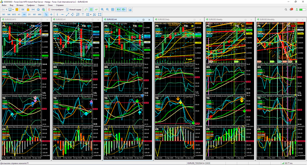Select the D1 timeframe

click(29, 15)
